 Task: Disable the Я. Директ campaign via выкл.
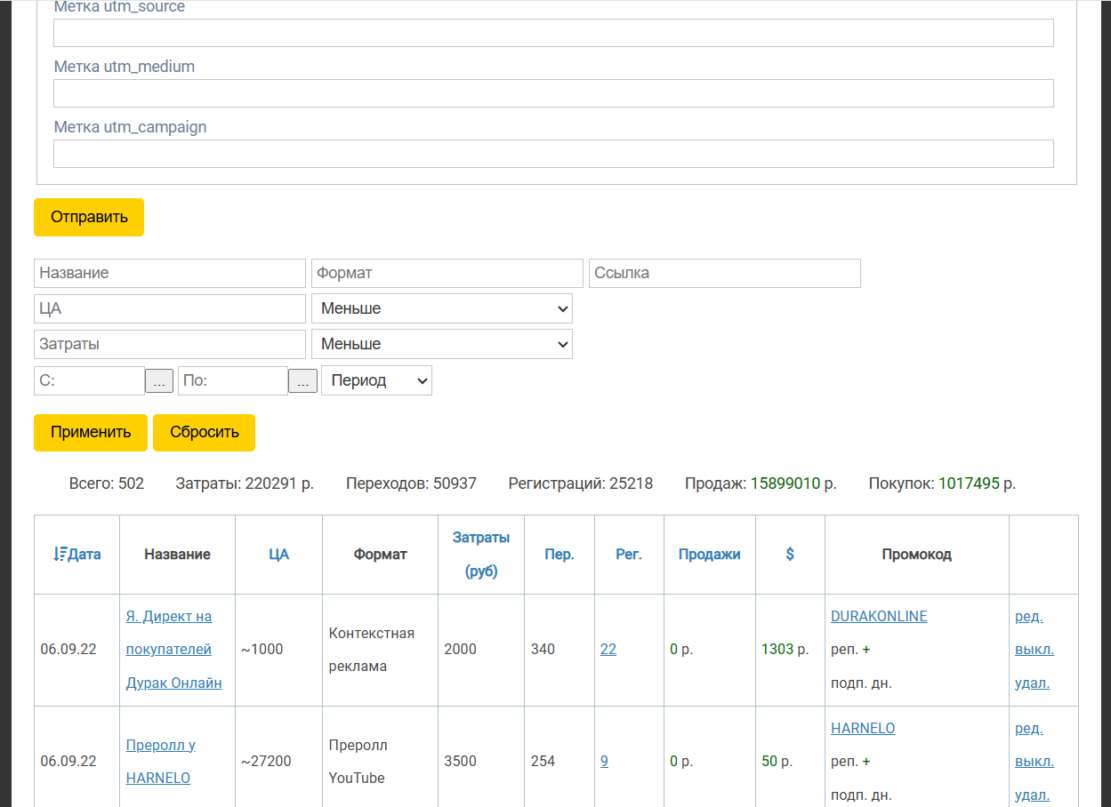(x=1034, y=650)
